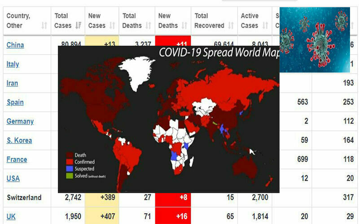Click the coronavirus image thumbnail
The image size is (359, 224).
pyautogui.click(x=315, y=39)
